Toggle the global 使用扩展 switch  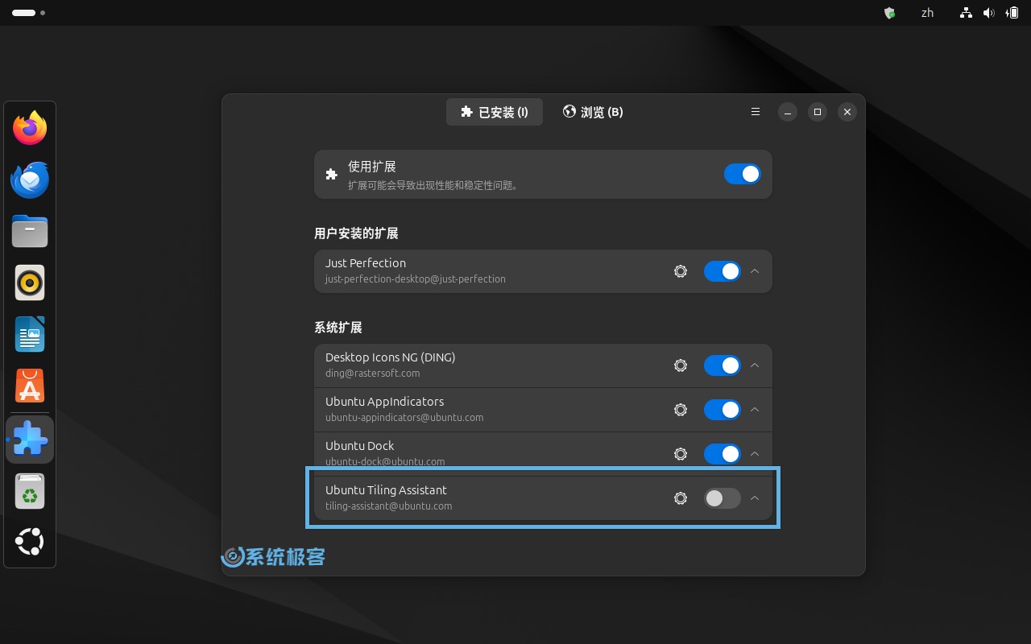coord(742,174)
